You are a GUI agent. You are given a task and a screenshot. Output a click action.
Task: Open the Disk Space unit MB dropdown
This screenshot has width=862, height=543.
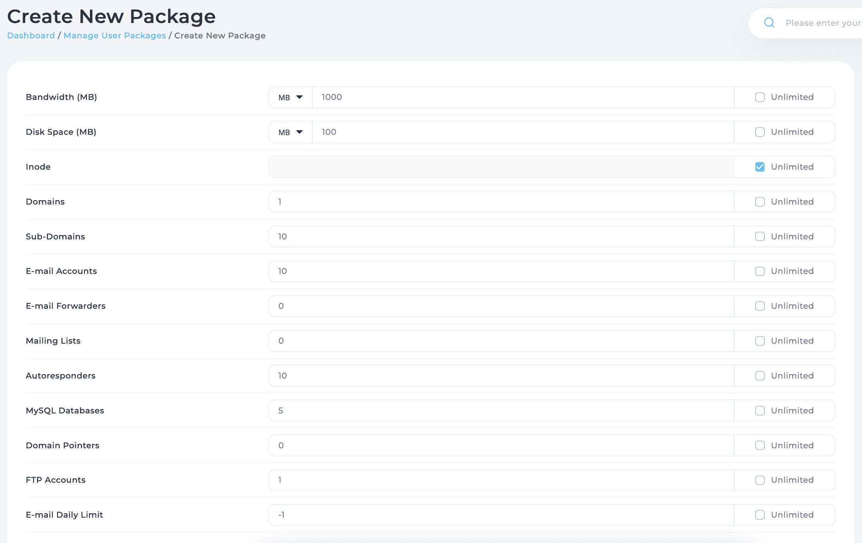tap(290, 132)
